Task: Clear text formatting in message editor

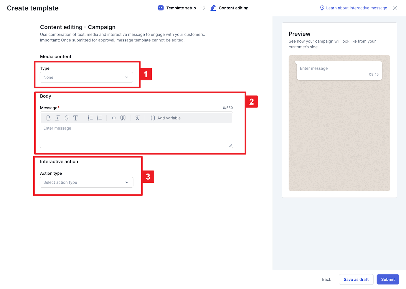Action: pyautogui.click(x=138, y=118)
